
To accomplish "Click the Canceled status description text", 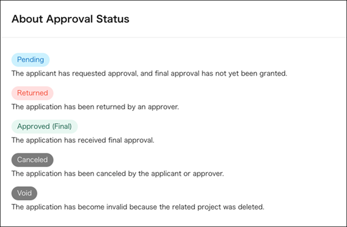I will 117,174.
